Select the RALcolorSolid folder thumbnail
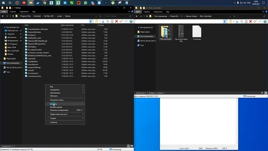The height and width of the screenshot is (151, 268). (166, 33)
